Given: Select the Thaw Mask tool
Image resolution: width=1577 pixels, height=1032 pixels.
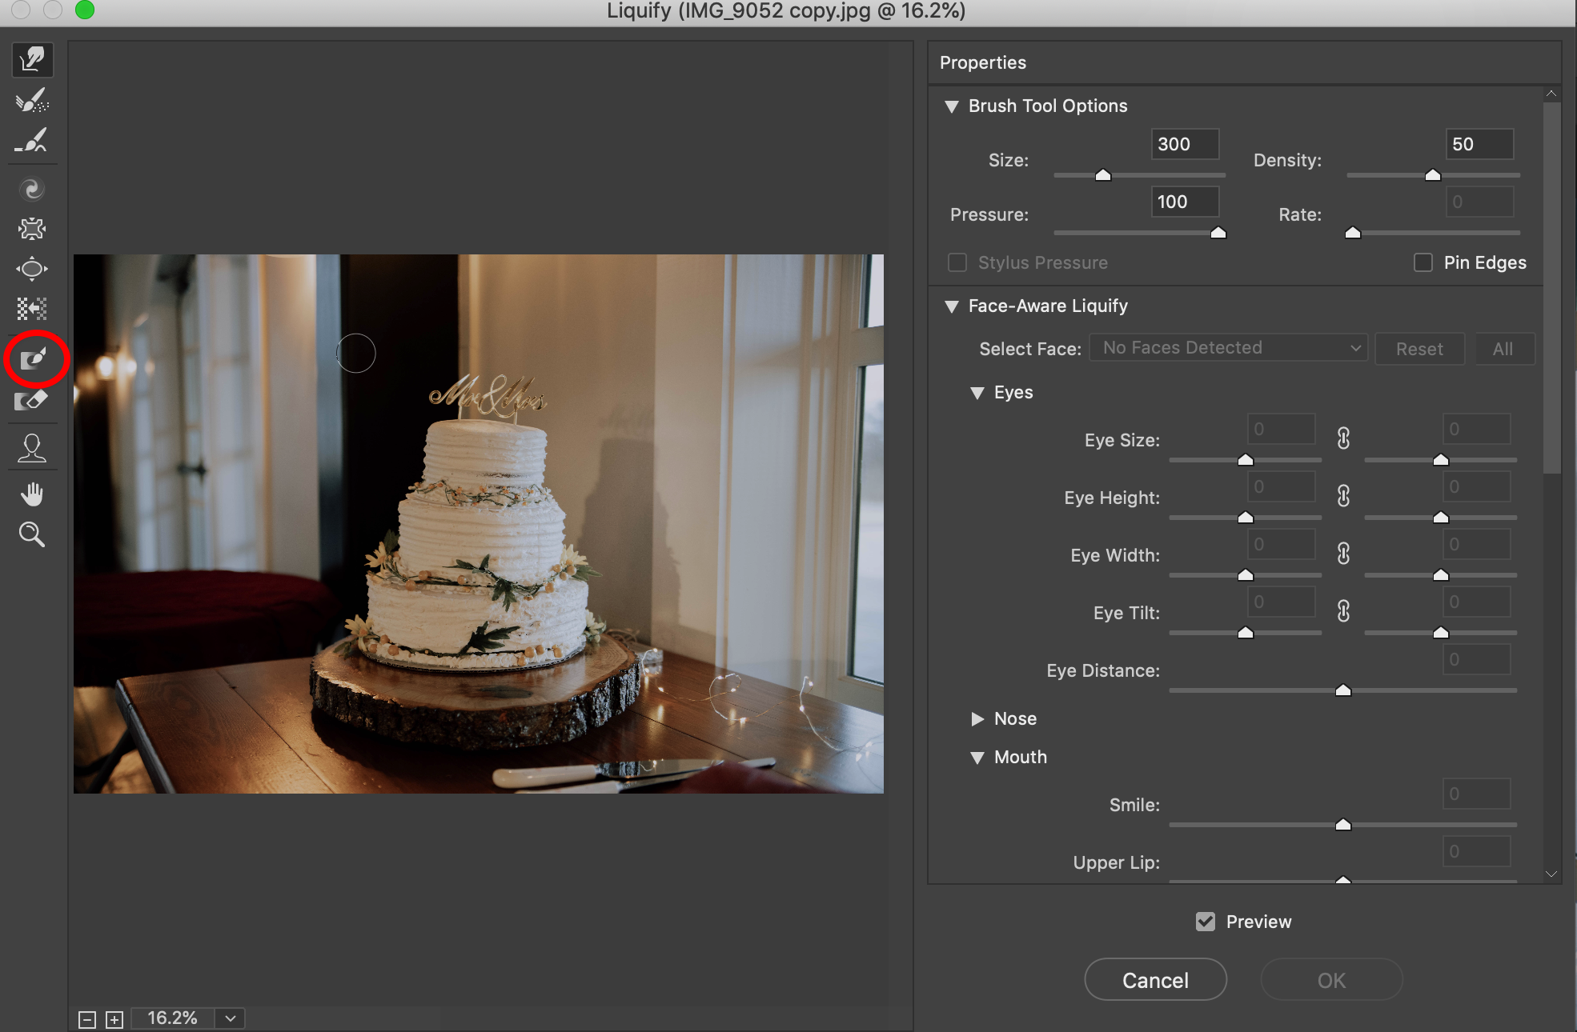Looking at the screenshot, I should [33, 400].
